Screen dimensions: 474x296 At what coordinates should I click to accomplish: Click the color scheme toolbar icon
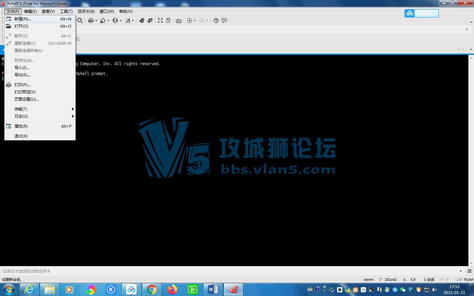pos(103,20)
